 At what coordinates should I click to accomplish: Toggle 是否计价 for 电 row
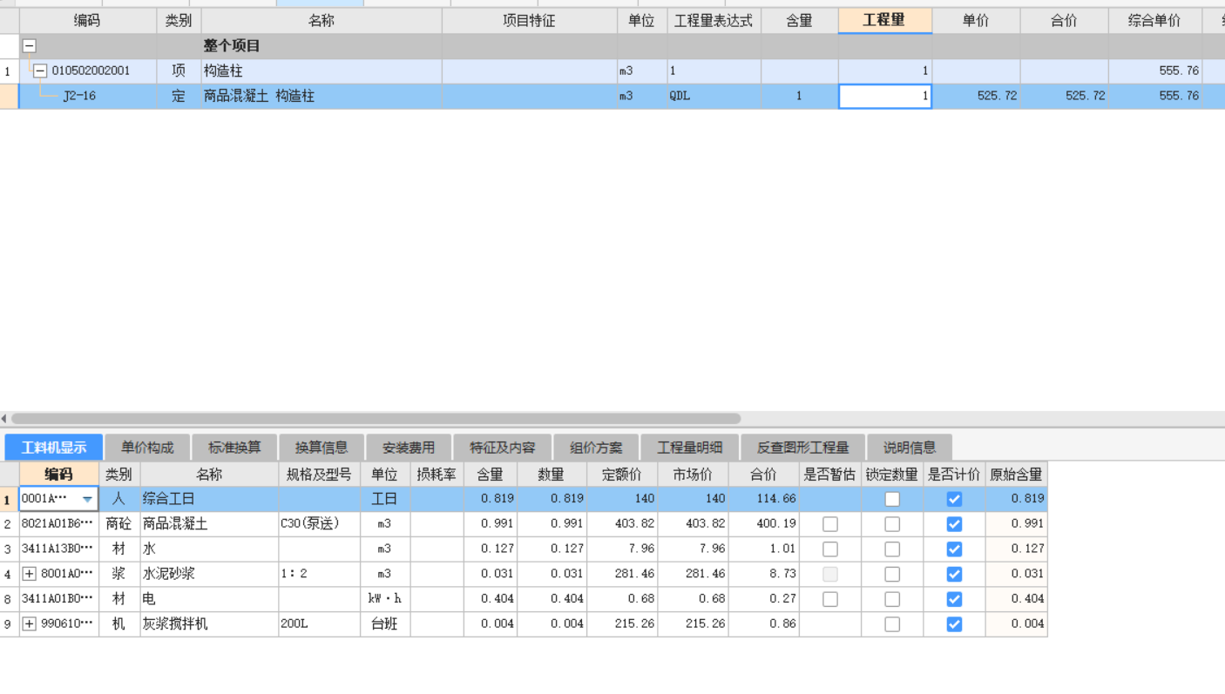(954, 599)
